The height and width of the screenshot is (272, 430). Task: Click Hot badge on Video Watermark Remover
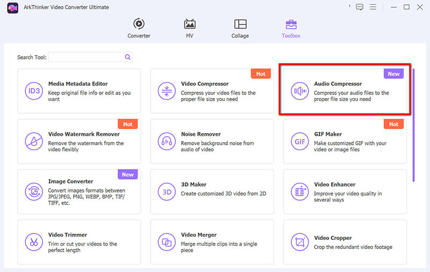tap(127, 124)
